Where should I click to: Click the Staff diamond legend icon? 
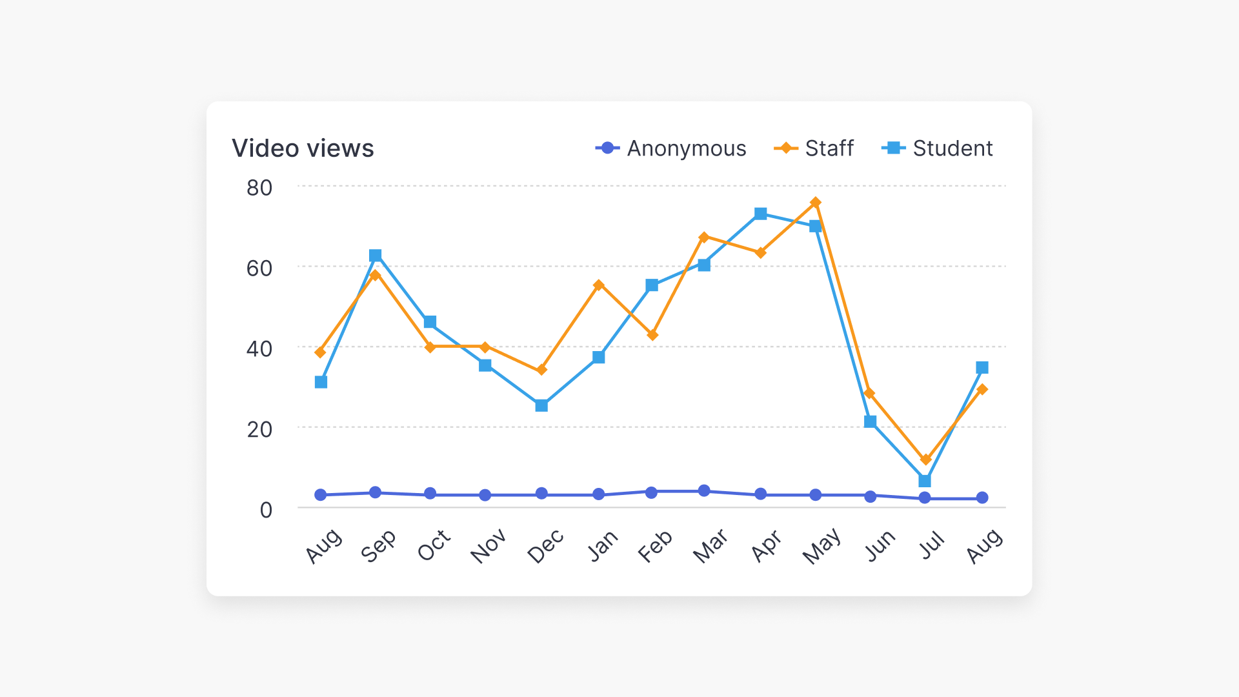click(786, 148)
